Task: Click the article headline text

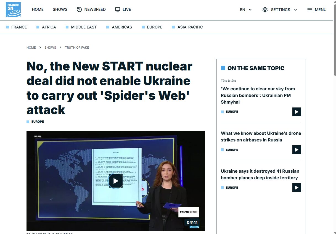Action: click(109, 88)
